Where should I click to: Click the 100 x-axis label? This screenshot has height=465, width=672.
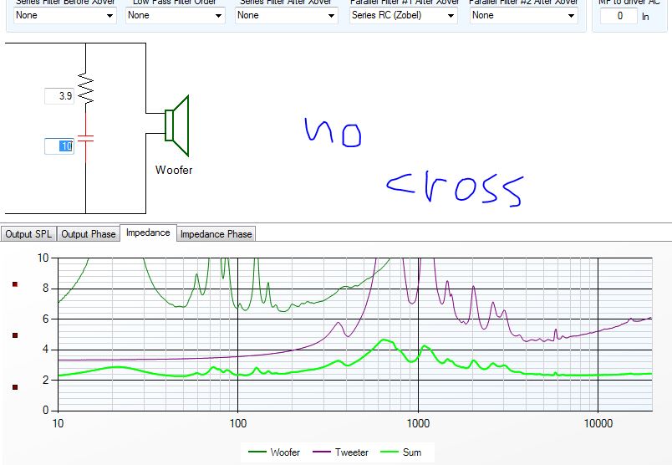tap(238, 424)
